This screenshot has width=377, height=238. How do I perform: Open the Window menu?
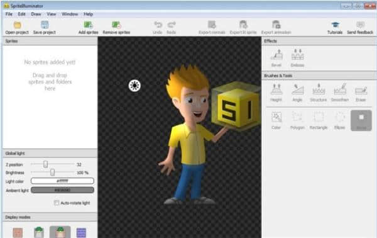[70, 14]
